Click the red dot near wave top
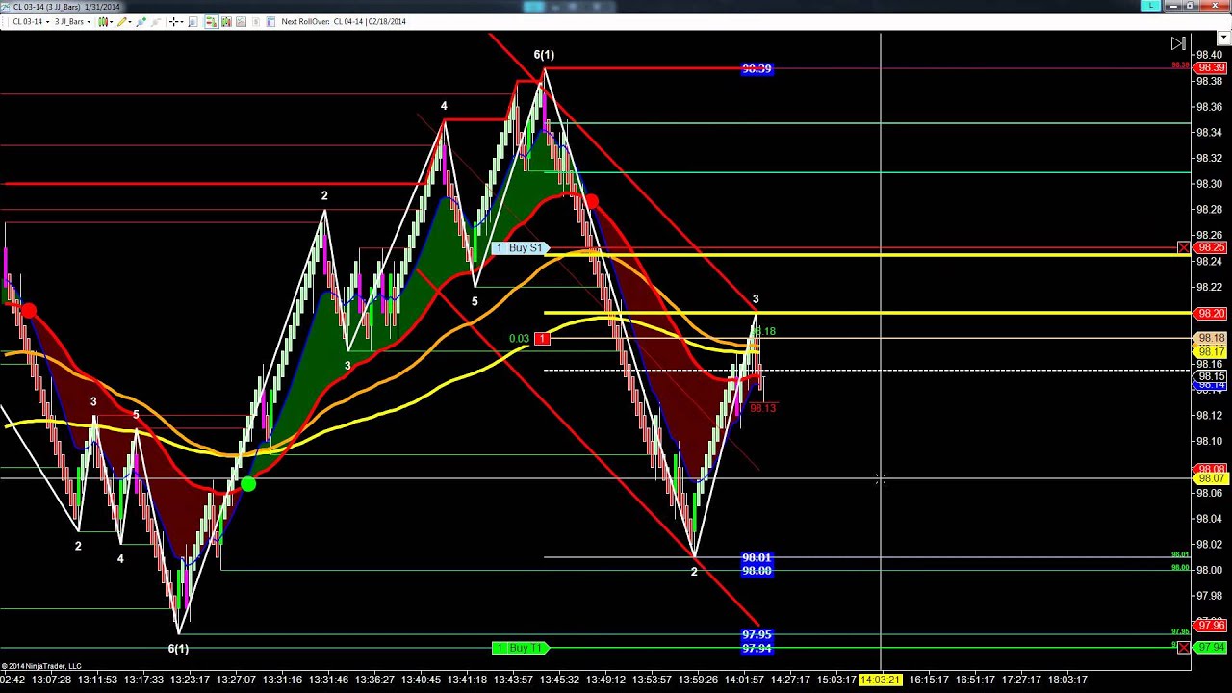Viewport: 1232px width, 693px height. (x=591, y=201)
